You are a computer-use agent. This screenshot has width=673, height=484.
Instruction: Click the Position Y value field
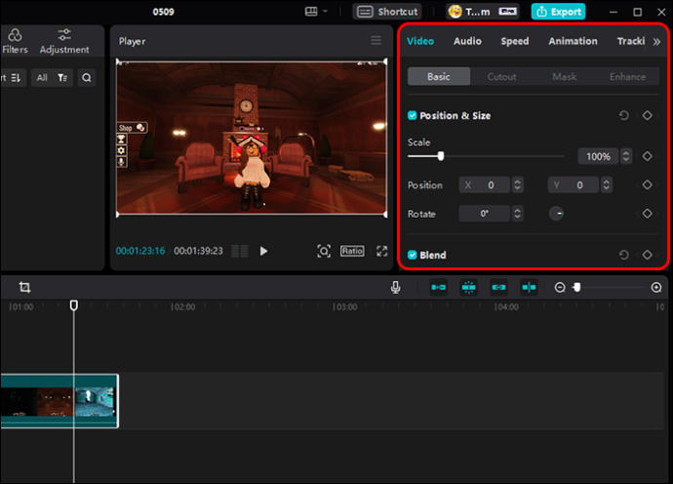[x=573, y=185]
